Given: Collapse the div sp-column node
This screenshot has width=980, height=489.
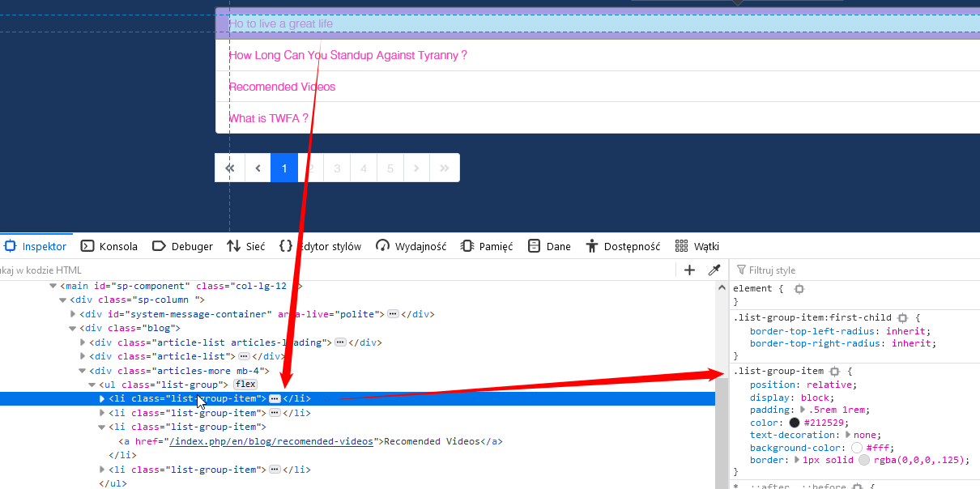Looking at the screenshot, I should tap(63, 300).
